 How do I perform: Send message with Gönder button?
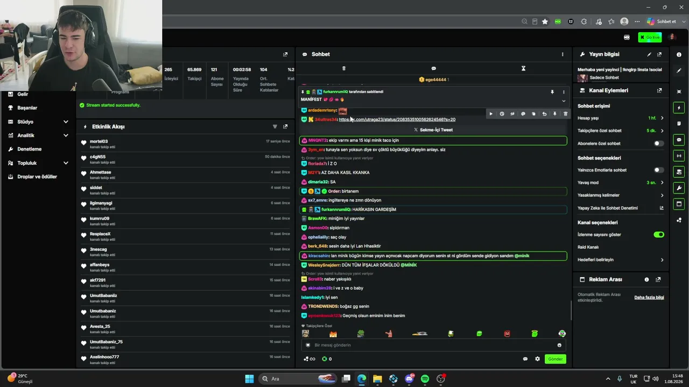click(x=555, y=359)
